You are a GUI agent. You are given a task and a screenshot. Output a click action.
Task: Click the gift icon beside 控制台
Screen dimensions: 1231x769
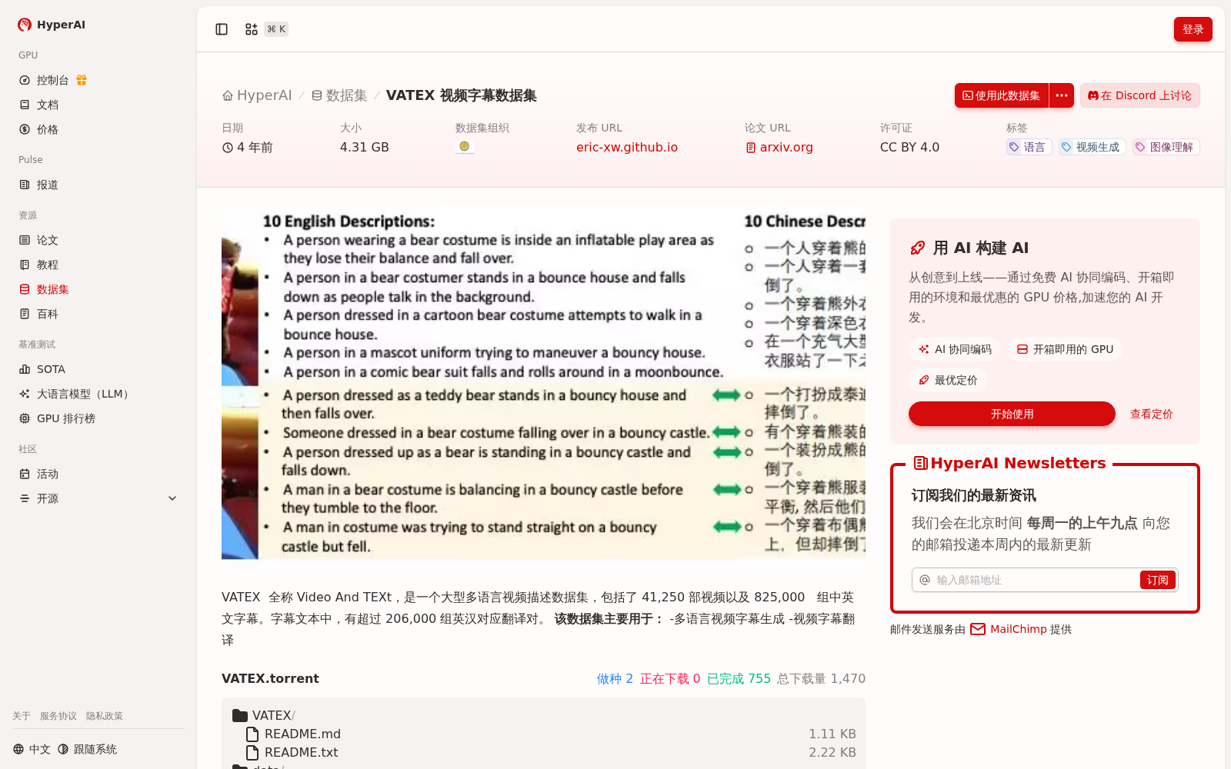pyautogui.click(x=82, y=80)
